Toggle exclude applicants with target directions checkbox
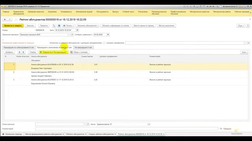Image resolution: width=252 pixels, height=141 pixels. [x=104, y=43]
